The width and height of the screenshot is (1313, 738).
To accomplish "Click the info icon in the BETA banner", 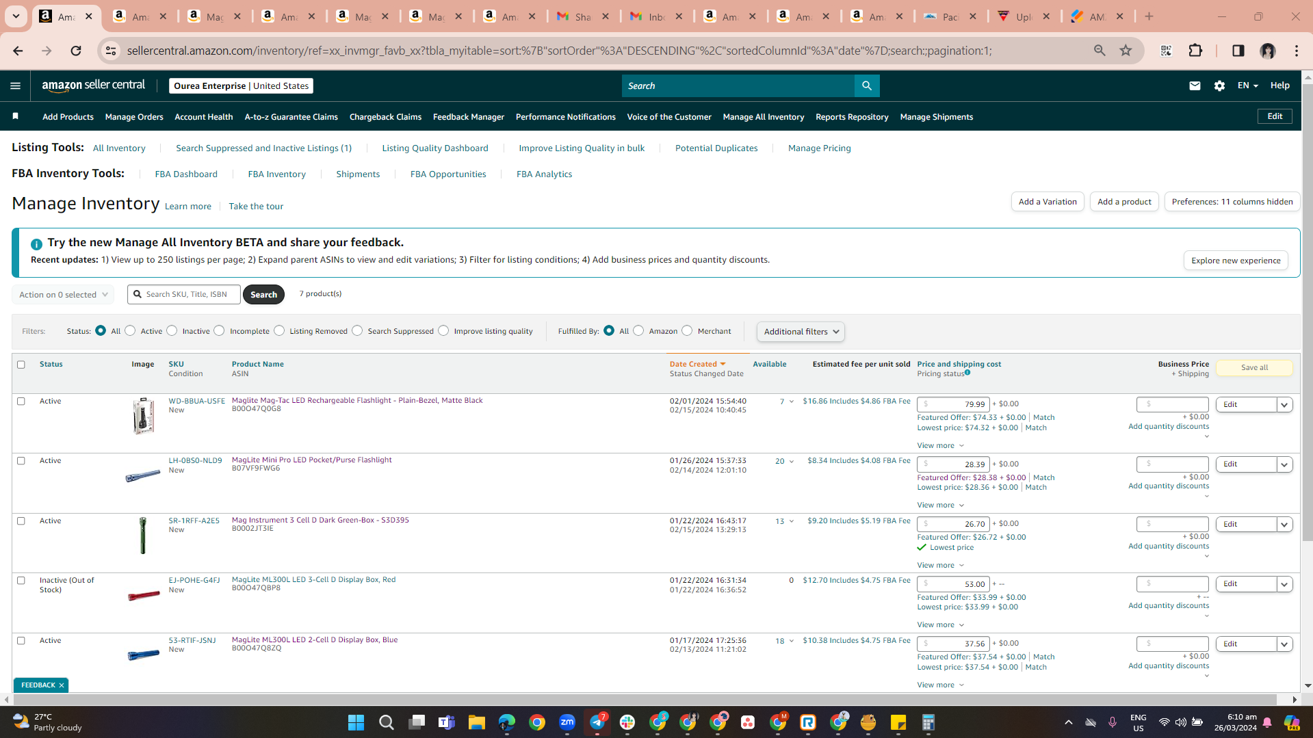I will click(x=36, y=243).
